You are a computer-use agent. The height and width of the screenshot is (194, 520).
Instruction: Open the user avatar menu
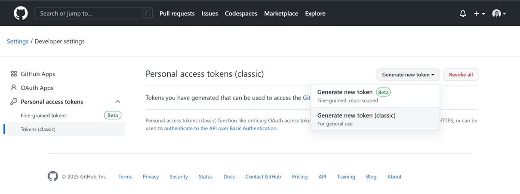(x=499, y=14)
